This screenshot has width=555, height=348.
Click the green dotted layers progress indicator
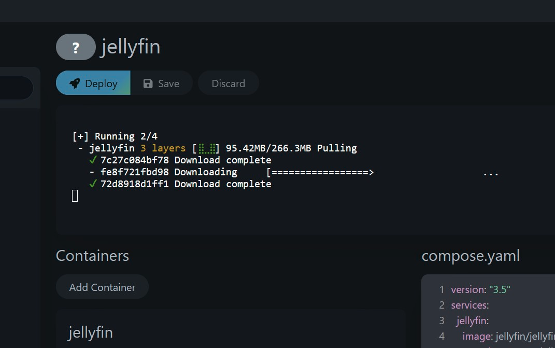[x=207, y=148]
